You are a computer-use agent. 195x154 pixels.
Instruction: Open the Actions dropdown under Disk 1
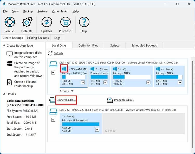pos(66,91)
